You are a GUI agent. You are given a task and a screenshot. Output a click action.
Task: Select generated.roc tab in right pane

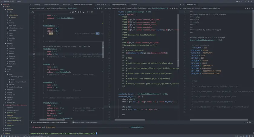click(x=191, y=5)
